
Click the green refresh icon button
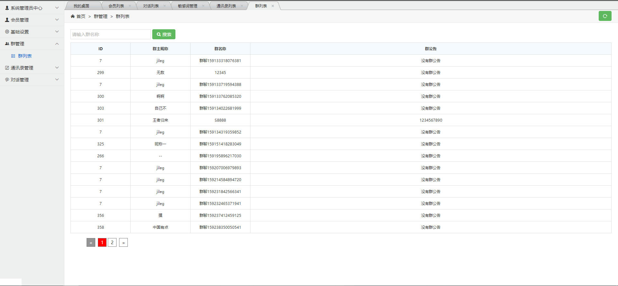tap(605, 16)
